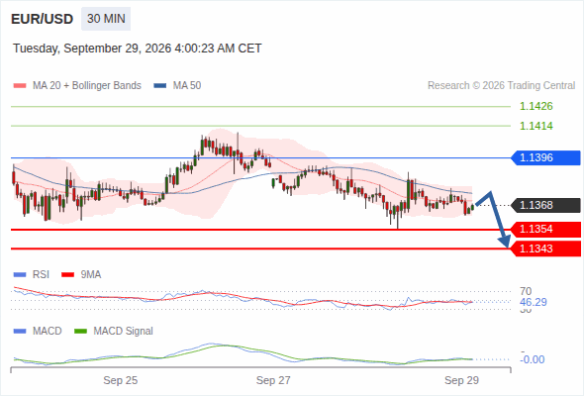Click the green 1.1426 resistance label

pos(536,107)
